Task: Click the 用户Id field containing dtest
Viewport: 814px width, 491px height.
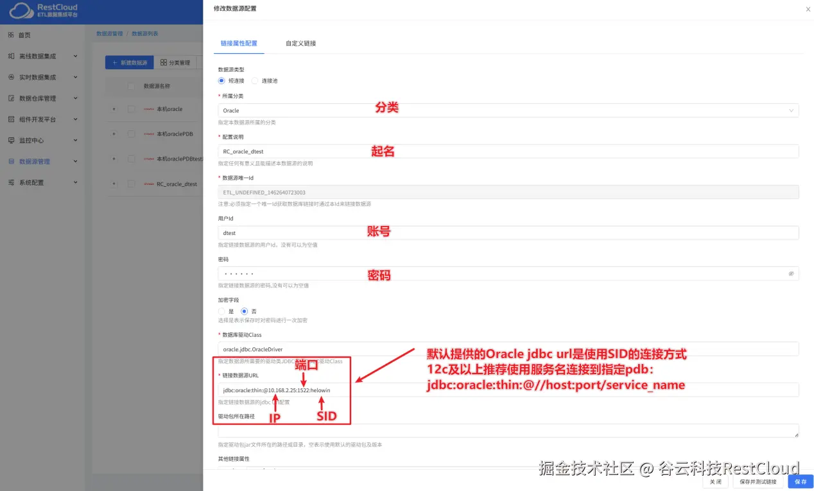Action: tap(508, 233)
